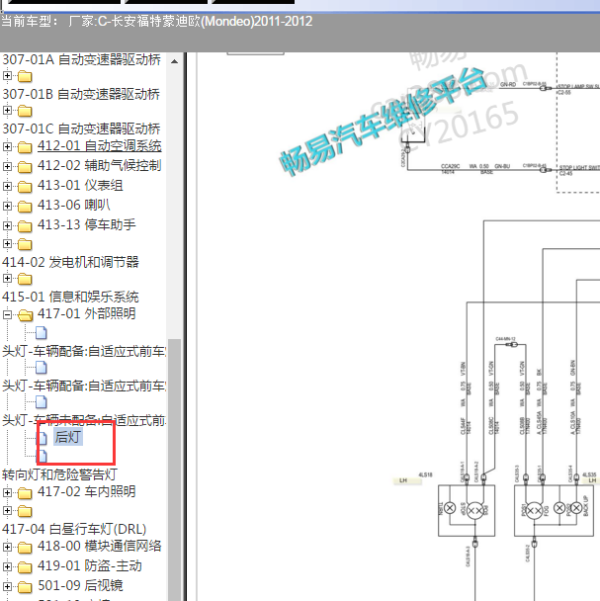Select the 418-00 模块通信网络 label
600x601 pixels.
coord(99,547)
